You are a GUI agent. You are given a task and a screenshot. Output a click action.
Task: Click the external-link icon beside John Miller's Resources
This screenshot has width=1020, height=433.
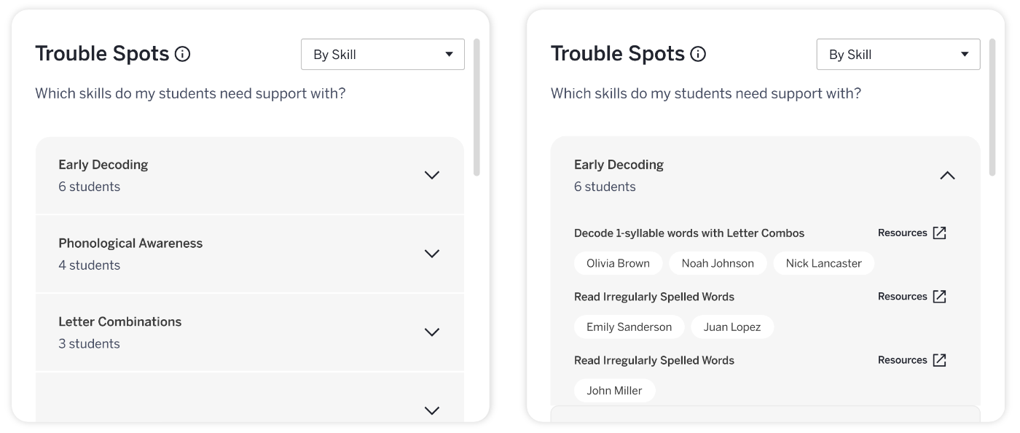click(939, 359)
